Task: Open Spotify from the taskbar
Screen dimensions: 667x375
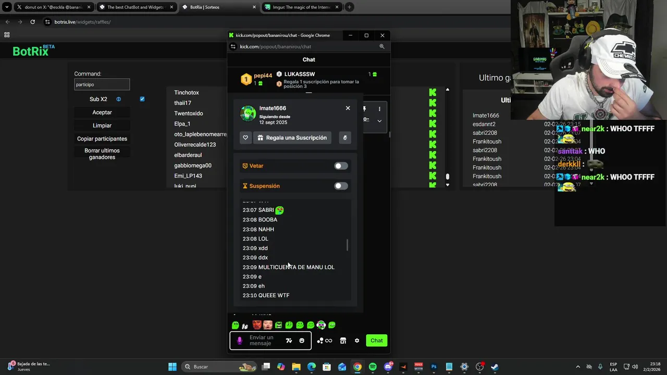Action: point(373,367)
